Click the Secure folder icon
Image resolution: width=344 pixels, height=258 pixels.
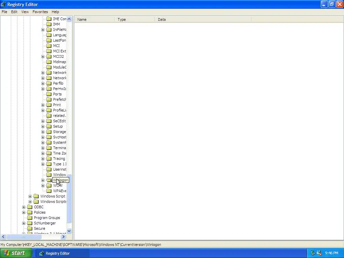30,228
